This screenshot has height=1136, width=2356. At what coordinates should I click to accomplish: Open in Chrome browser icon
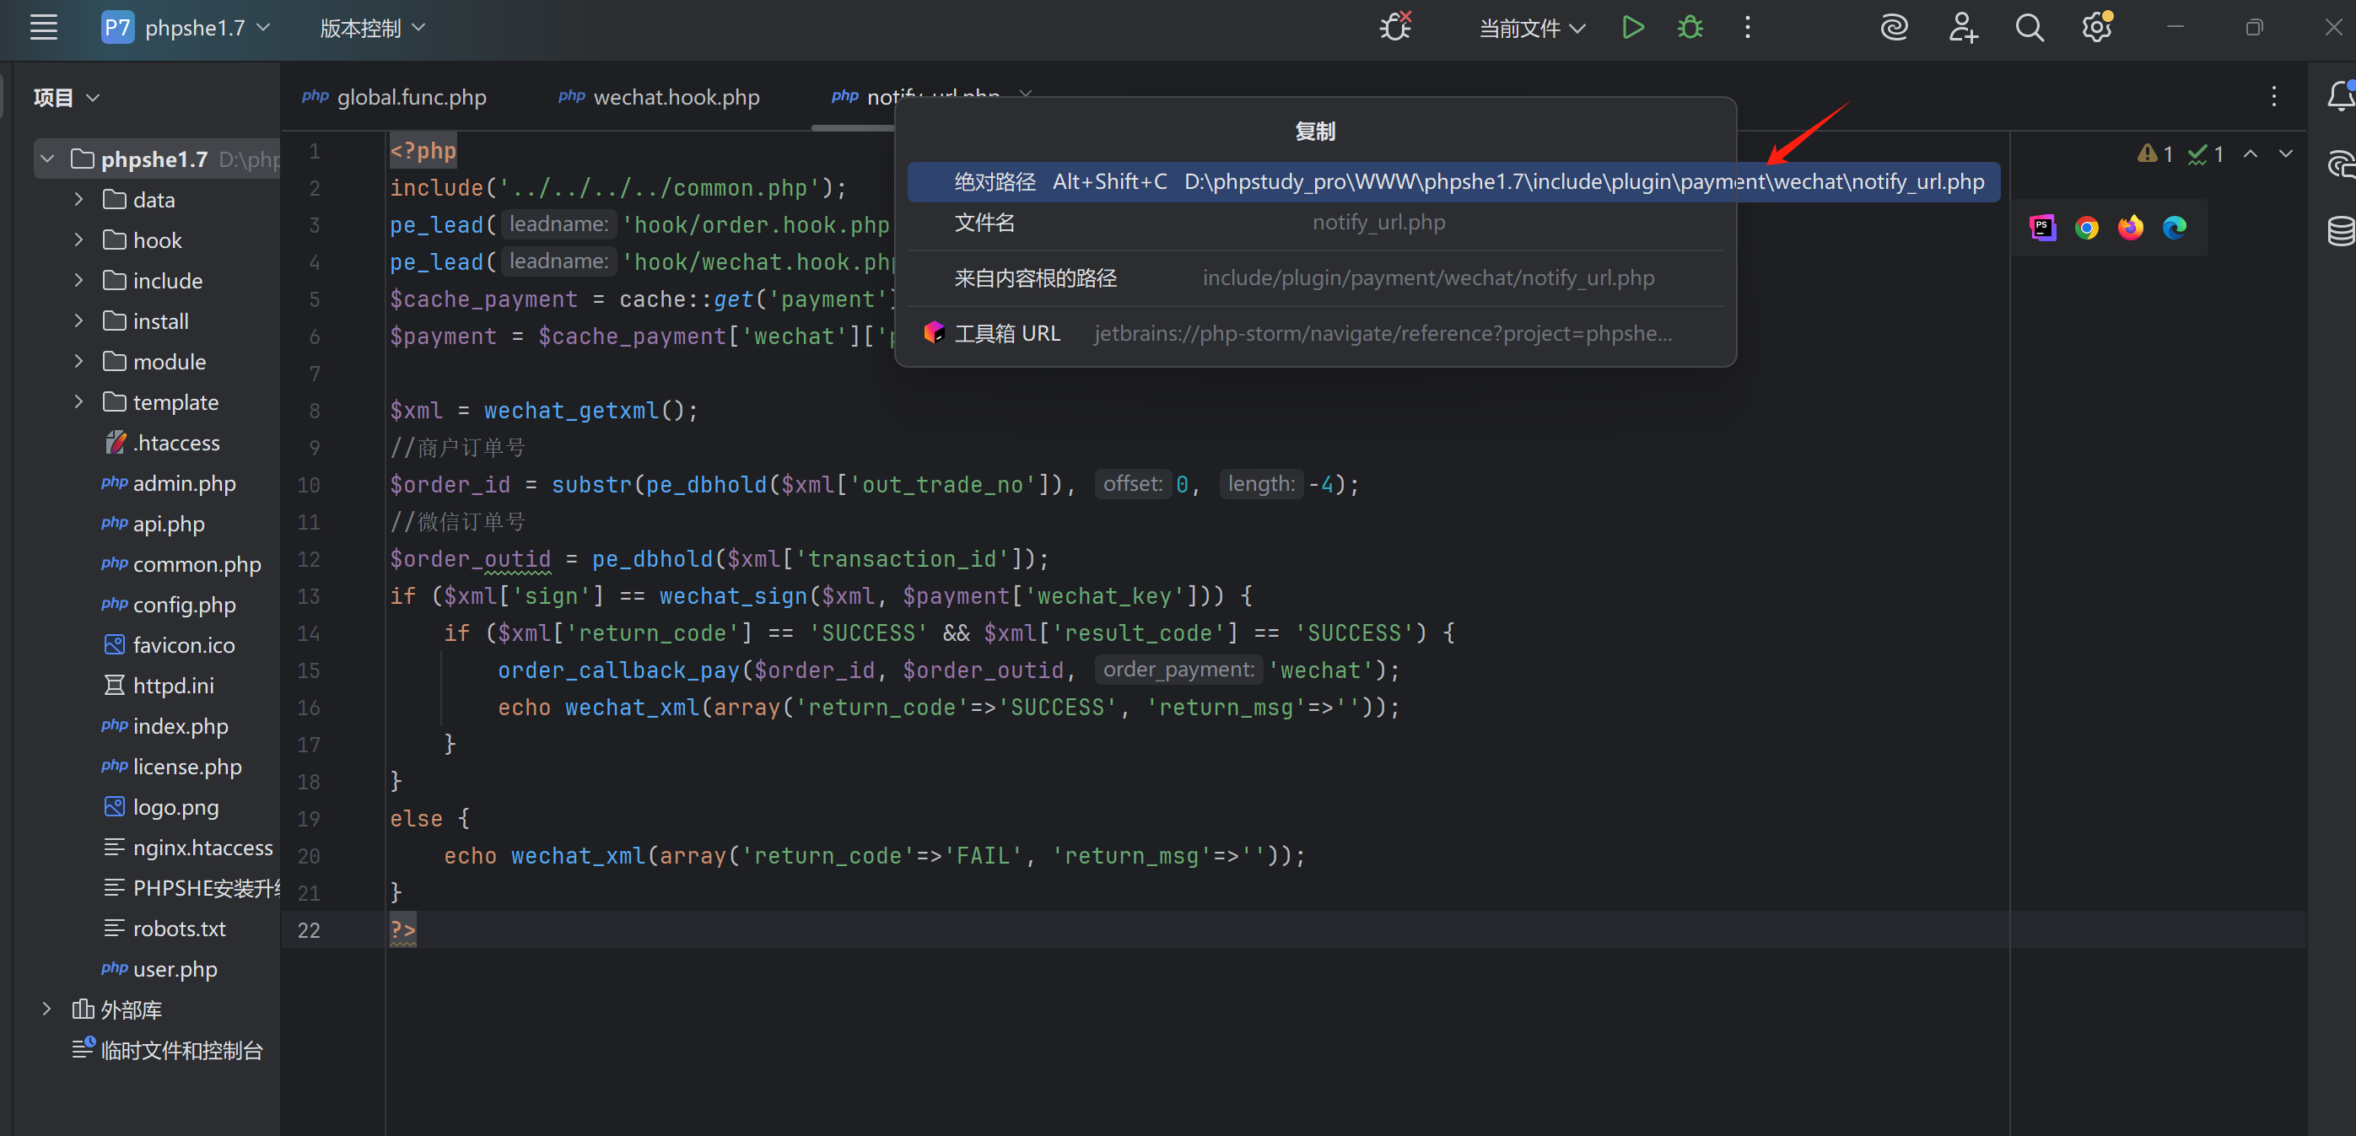click(x=2086, y=228)
